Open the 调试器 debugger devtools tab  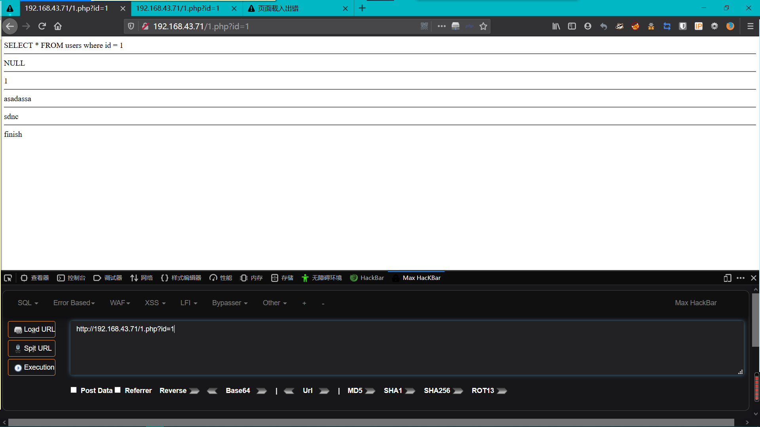[108, 278]
